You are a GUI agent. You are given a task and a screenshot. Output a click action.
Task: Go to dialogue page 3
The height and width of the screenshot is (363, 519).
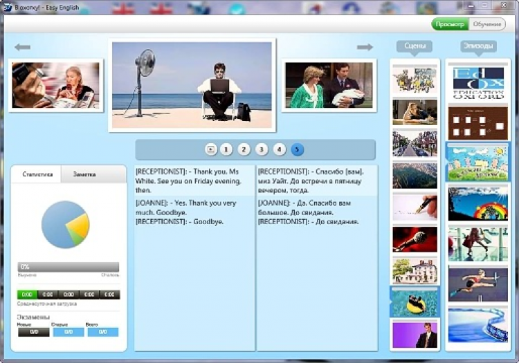pos(262,149)
